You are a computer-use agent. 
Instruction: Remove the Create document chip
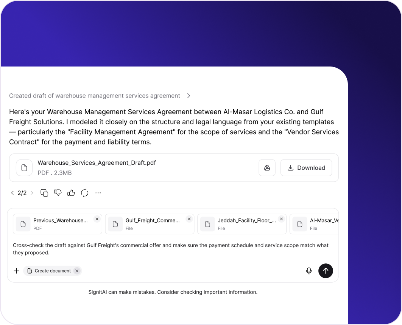77,271
